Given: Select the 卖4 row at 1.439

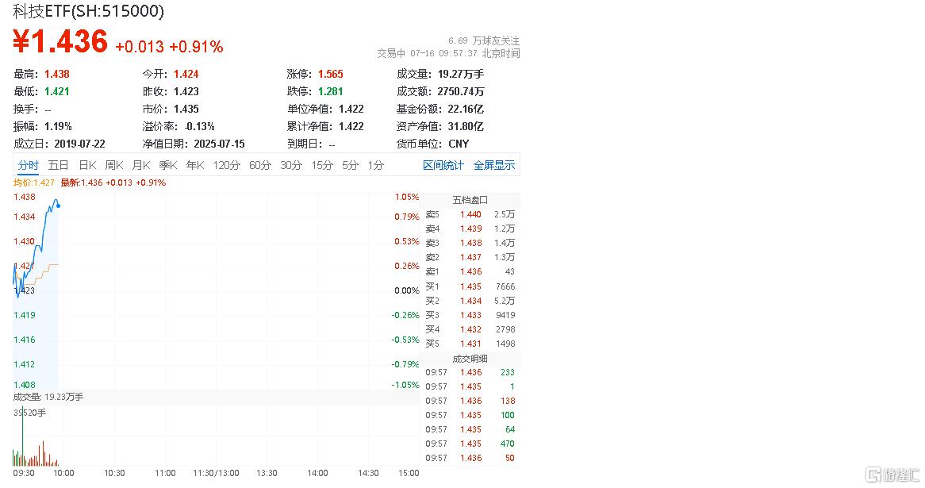Looking at the screenshot, I should [x=470, y=229].
